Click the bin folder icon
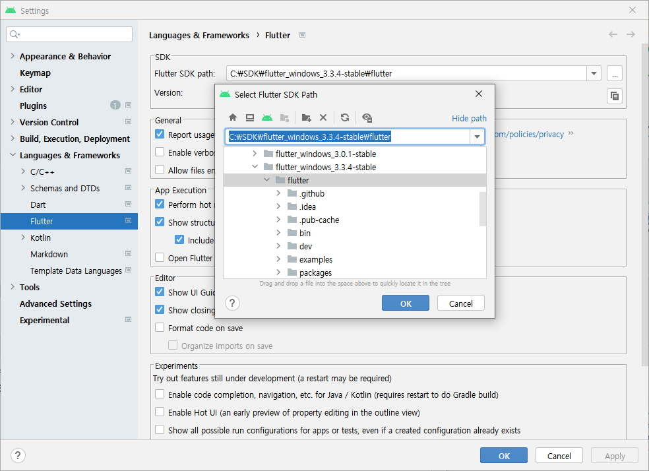The image size is (649, 471). (292, 233)
